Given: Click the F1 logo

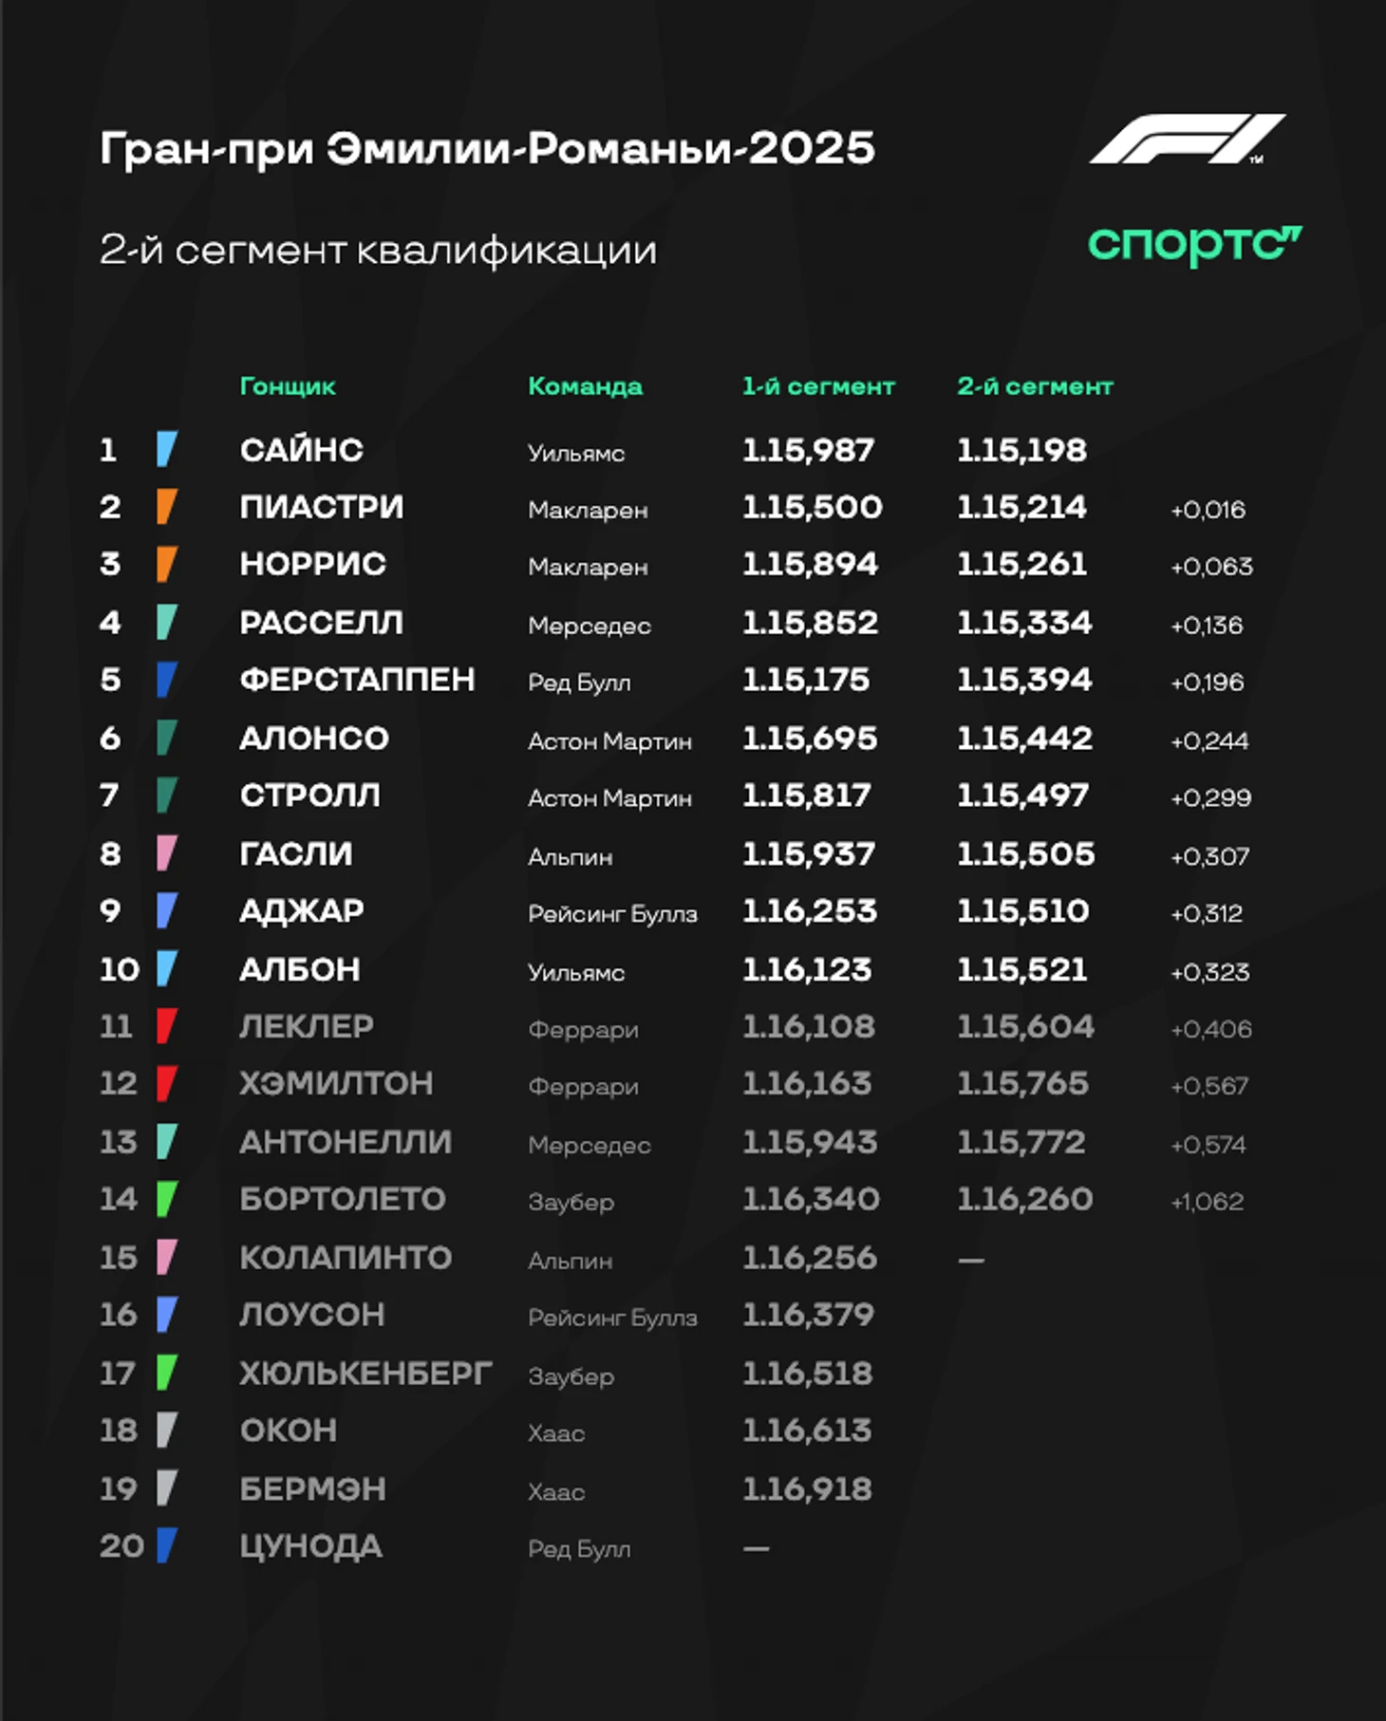Looking at the screenshot, I should [x=1187, y=139].
